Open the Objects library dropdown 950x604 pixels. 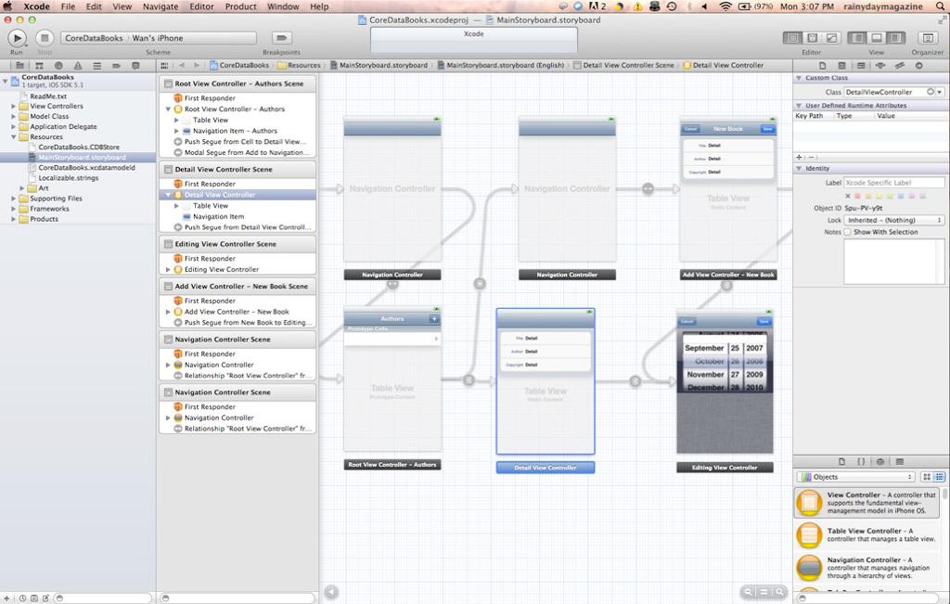click(855, 477)
